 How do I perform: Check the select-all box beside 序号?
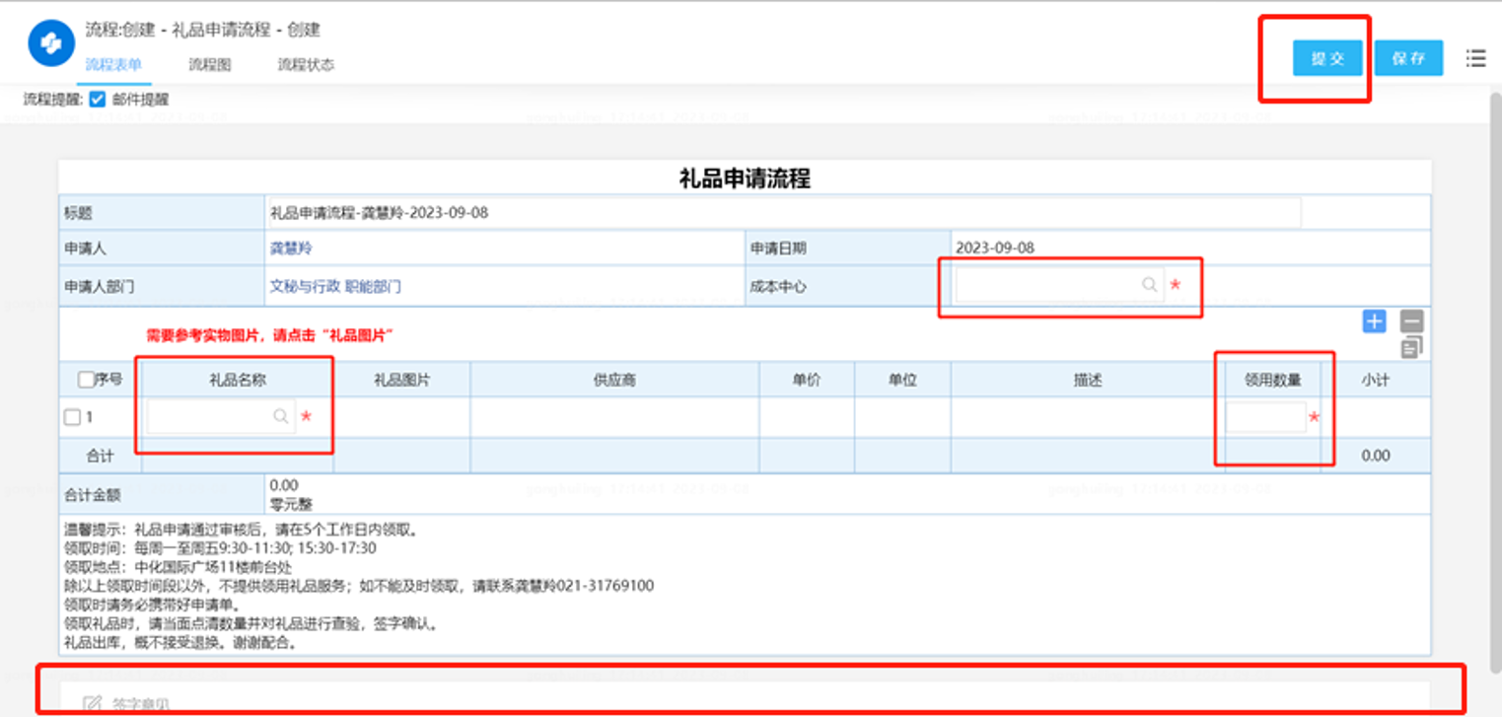[x=86, y=380]
